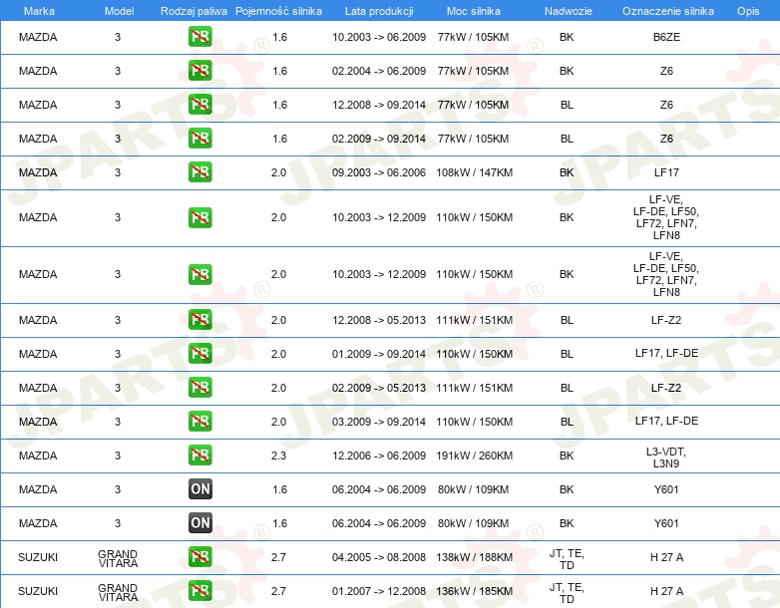This screenshot has height=608, width=780.
Task: Click the Oznaczenie silnika column header
Action: click(668, 11)
